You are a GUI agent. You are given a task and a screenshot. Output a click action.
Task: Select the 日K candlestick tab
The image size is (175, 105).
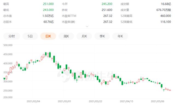(48, 36)
